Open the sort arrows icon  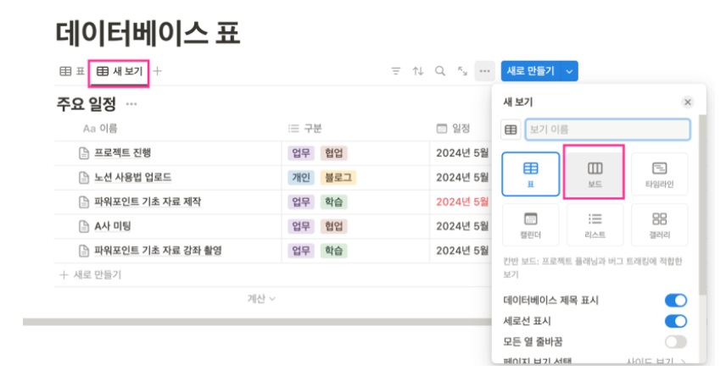[x=418, y=71]
